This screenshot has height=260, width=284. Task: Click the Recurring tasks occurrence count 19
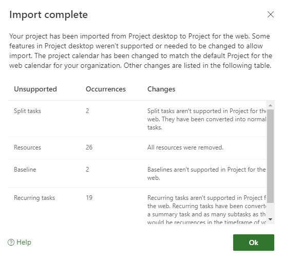pyautogui.click(x=89, y=198)
